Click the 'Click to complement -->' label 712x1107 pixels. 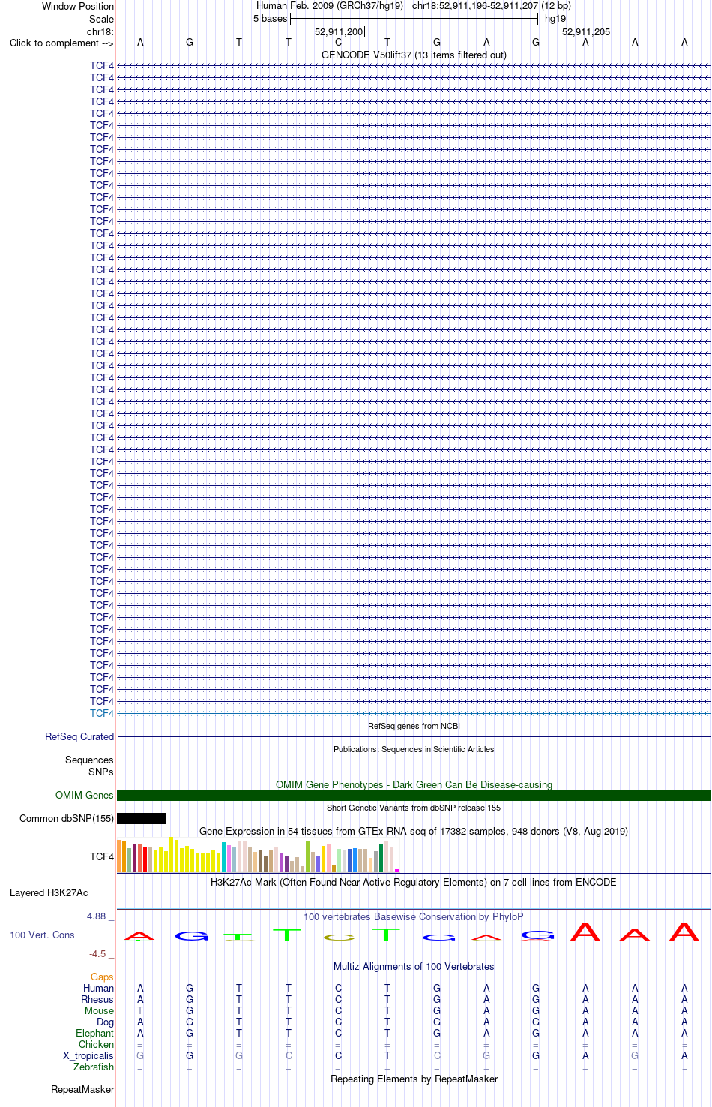[61, 43]
